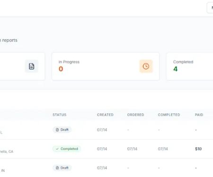Click the Completed count of 4

(x=176, y=69)
